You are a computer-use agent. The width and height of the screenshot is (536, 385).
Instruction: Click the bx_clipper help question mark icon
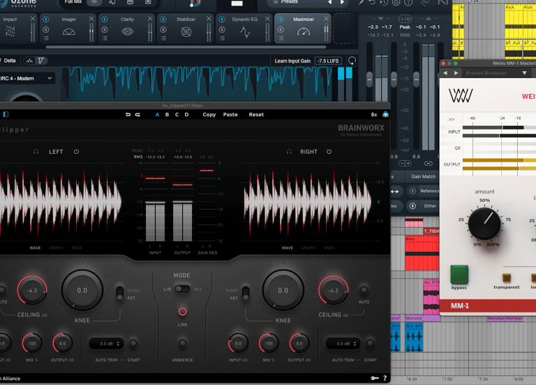click(x=385, y=378)
